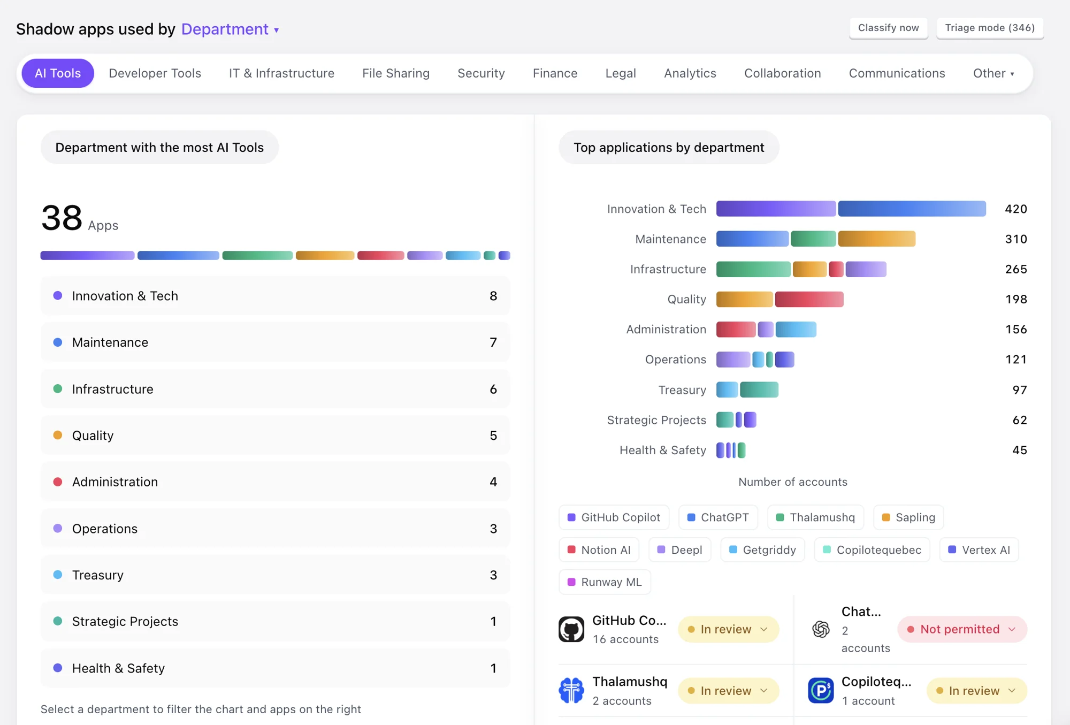Click the orange Maintenance chart bar segment
1070x725 pixels.
[x=877, y=239]
